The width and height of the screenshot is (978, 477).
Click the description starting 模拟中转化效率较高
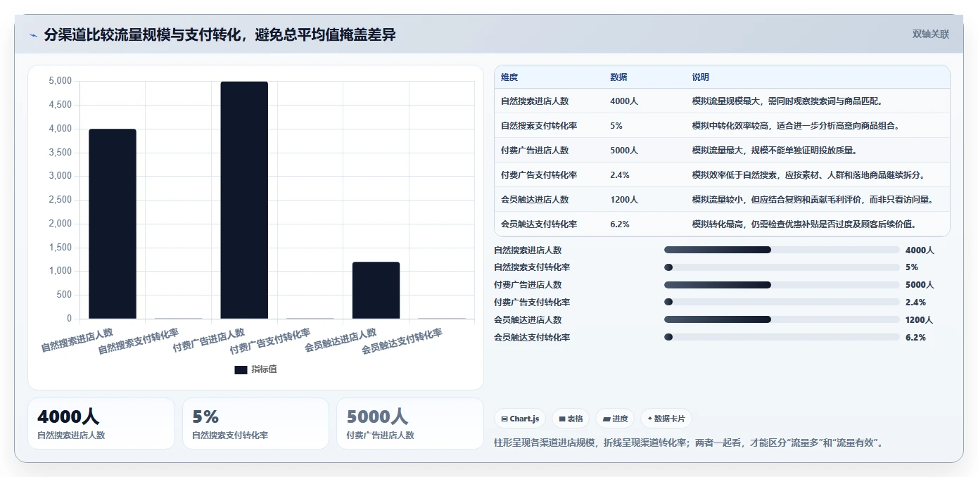pos(796,126)
